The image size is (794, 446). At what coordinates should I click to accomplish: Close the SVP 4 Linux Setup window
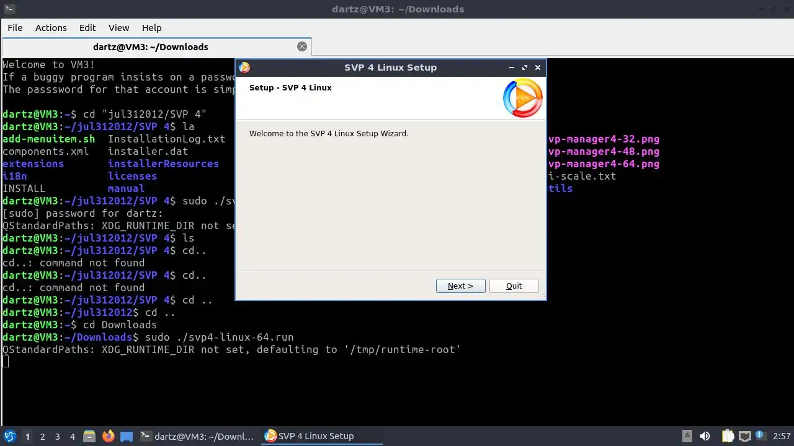pos(538,68)
